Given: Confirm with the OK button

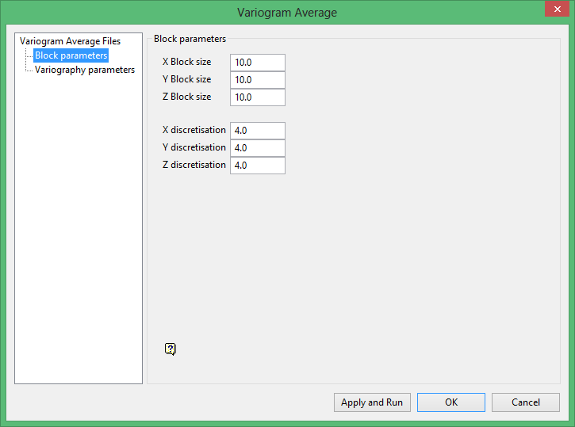Looking at the screenshot, I should tap(451, 402).
